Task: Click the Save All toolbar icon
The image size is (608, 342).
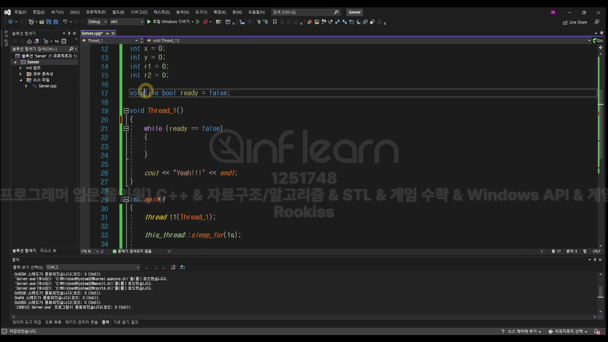Action: tap(56, 22)
